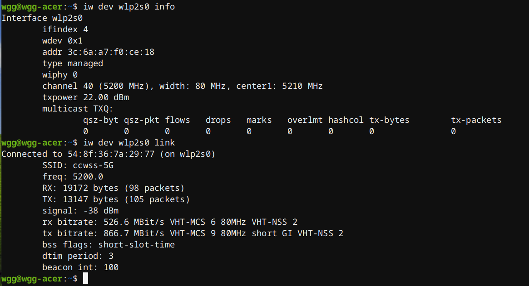
Task: Click the tx-packets column header
Action: pos(476,120)
